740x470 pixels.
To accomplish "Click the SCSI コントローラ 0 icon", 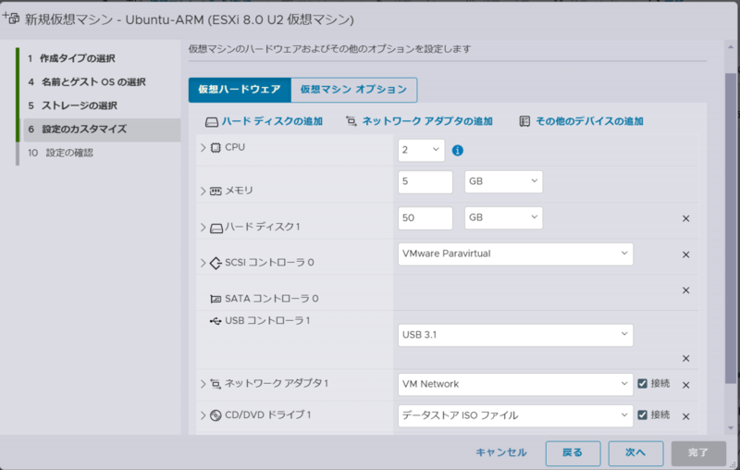I will click(x=216, y=263).
